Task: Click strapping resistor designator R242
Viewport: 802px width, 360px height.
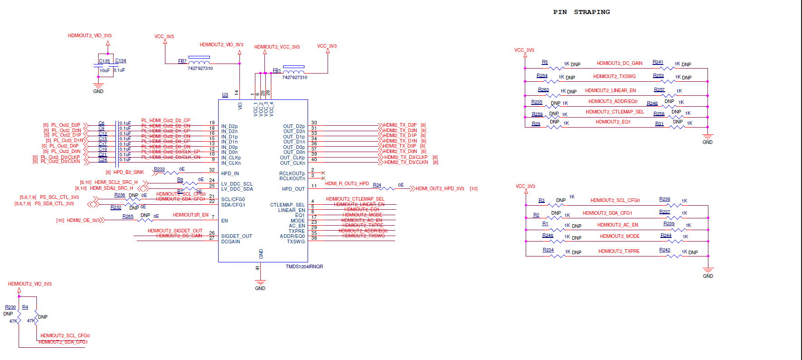Action: click(665, 250)
